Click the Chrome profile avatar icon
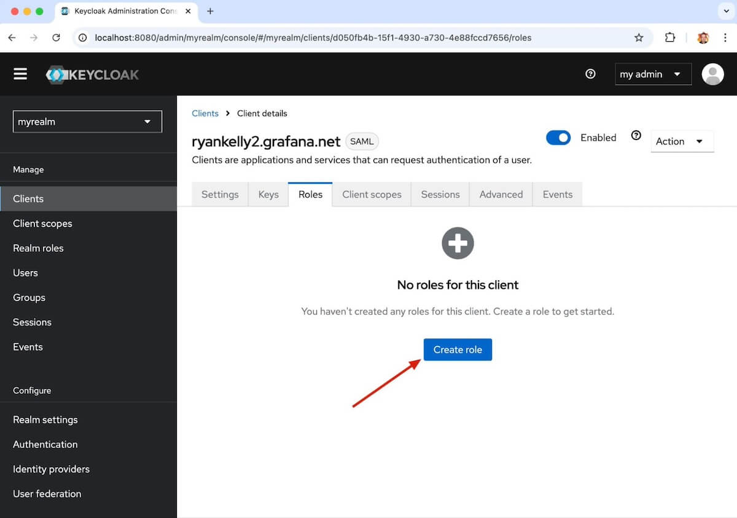The width and height of the screenshot is (737, 518). coord(703,37)
